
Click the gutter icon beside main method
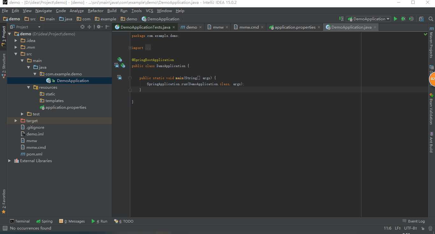point(119,77)
